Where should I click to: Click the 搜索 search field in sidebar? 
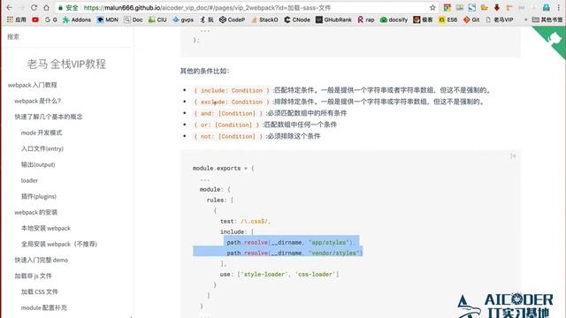pos(67,37)
